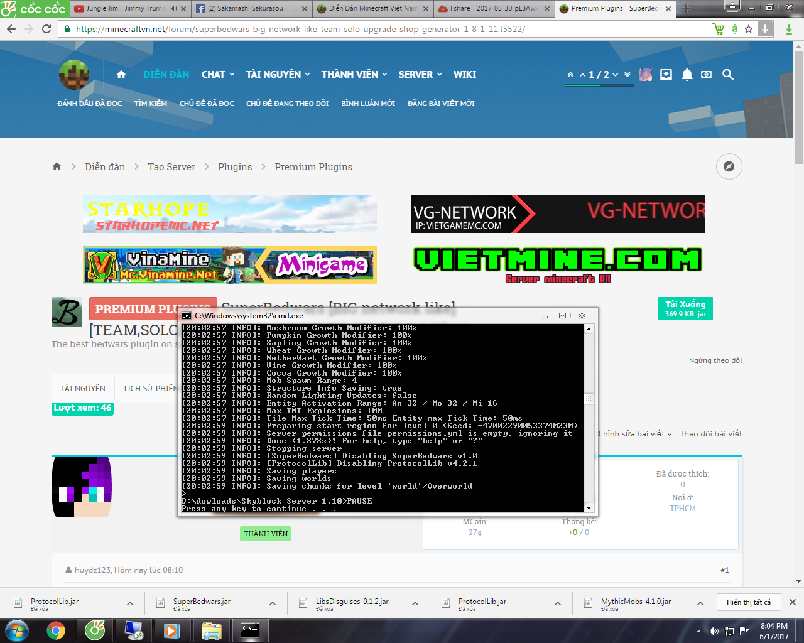This screenshot has height=643, width=804.
Task: Select the TÀI NGUYÊN resource tab
Action: pyautogui.click(x=83, y=389)
